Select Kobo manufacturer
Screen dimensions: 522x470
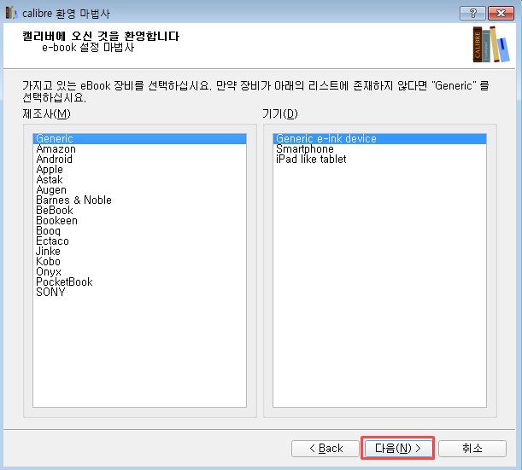(x=139, y=262)
